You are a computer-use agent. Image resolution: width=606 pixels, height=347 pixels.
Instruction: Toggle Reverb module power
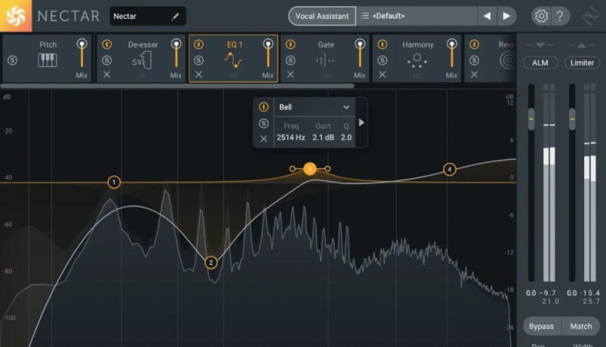[x=474, y=45]
